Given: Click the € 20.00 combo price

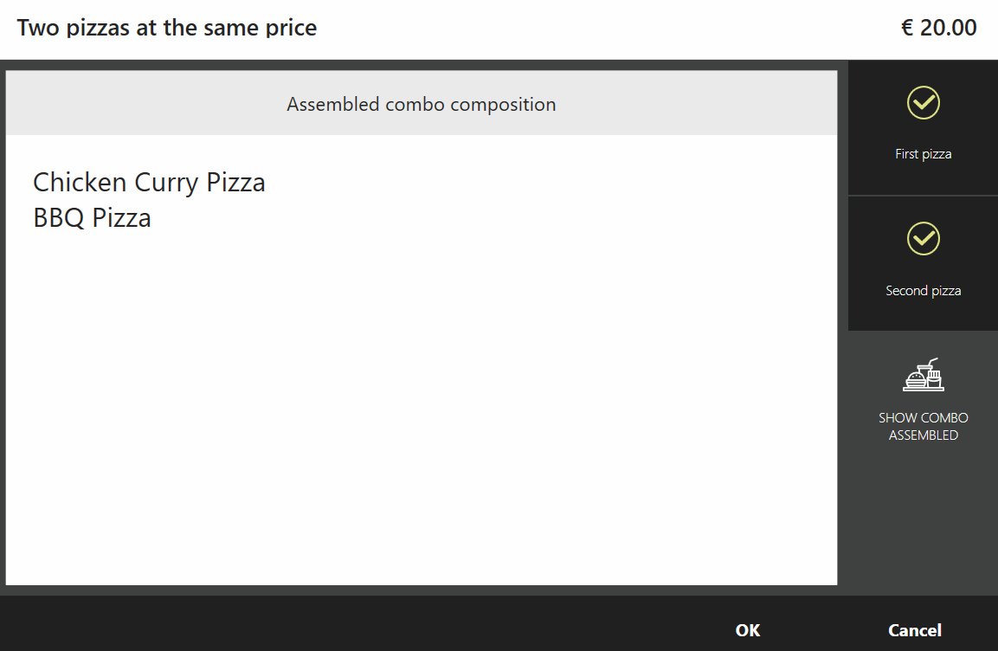Looking at the screenshot, I should click(x=939, y=28).
